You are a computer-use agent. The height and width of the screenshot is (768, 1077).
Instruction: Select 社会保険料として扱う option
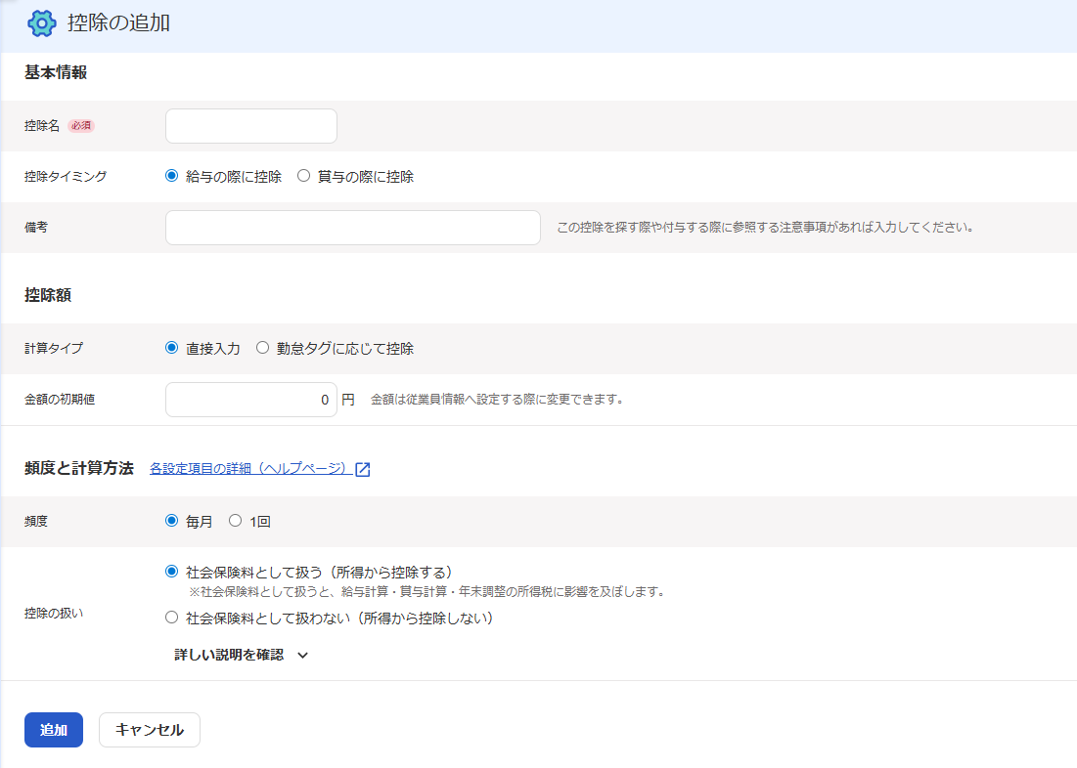[172, 571]
